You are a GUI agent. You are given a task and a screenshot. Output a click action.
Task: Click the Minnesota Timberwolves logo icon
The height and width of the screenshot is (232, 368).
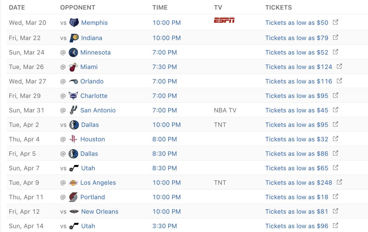pyautogui.click(x=73, y=52)
